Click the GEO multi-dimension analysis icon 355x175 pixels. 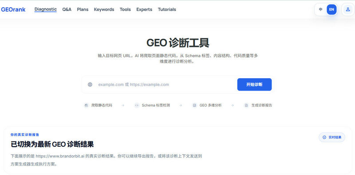click(x=194, y=105)
